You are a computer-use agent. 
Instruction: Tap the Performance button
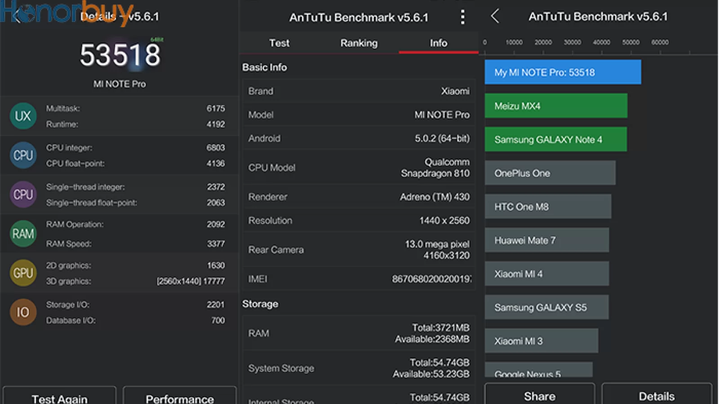(x=180, y=396)
